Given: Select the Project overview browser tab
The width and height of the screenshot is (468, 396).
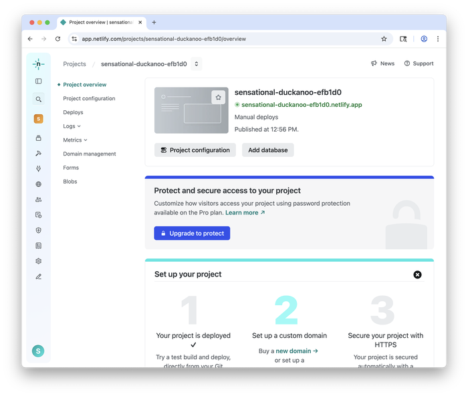Looking at the screenshot, I should [100, 22].
